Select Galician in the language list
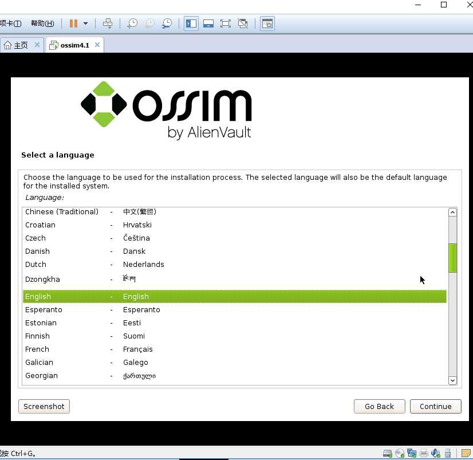Image resolution: width=473 pixels, height=460 pixels. 235,363
